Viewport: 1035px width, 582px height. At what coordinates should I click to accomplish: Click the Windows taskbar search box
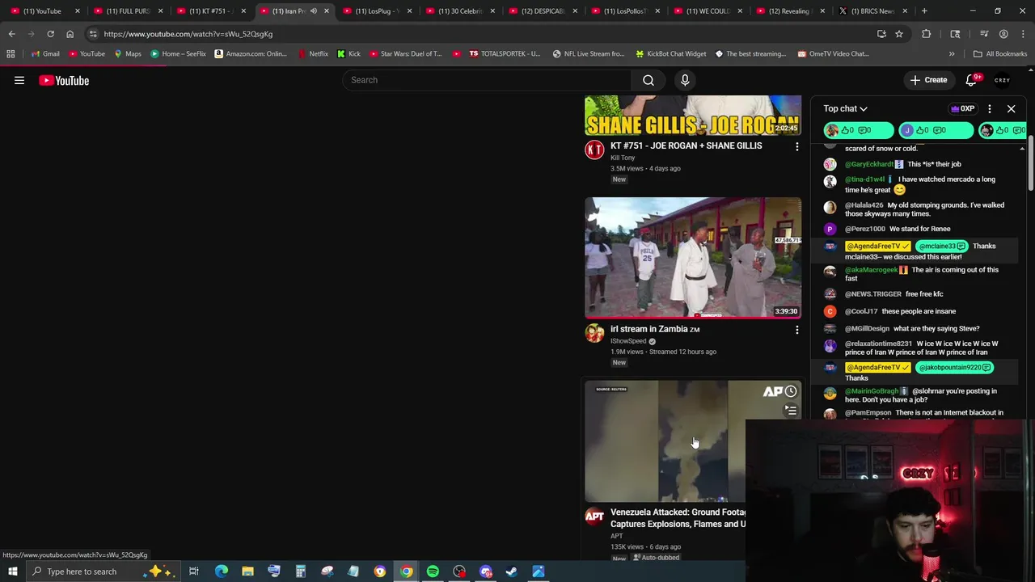101,571
